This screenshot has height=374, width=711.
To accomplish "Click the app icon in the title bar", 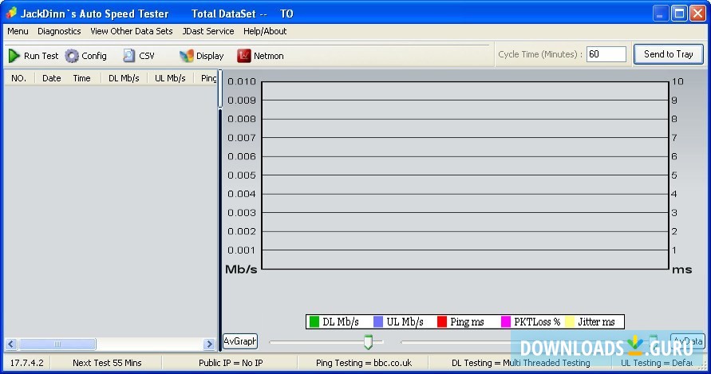I will click(x=11, y=13).
